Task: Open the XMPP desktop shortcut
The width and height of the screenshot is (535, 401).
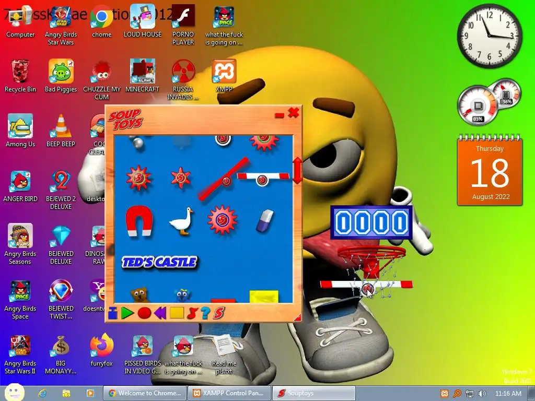Action: [x=224, y=76]
